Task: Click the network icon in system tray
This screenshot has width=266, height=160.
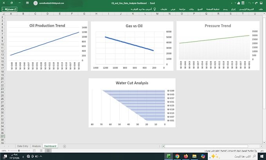Action: tap(28, 156)
